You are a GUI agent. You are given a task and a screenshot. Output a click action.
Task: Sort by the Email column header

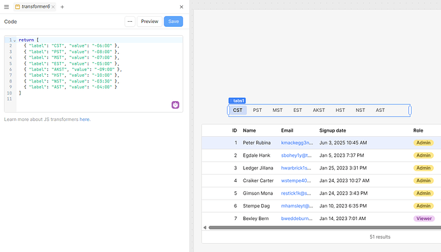click(287, 130)
